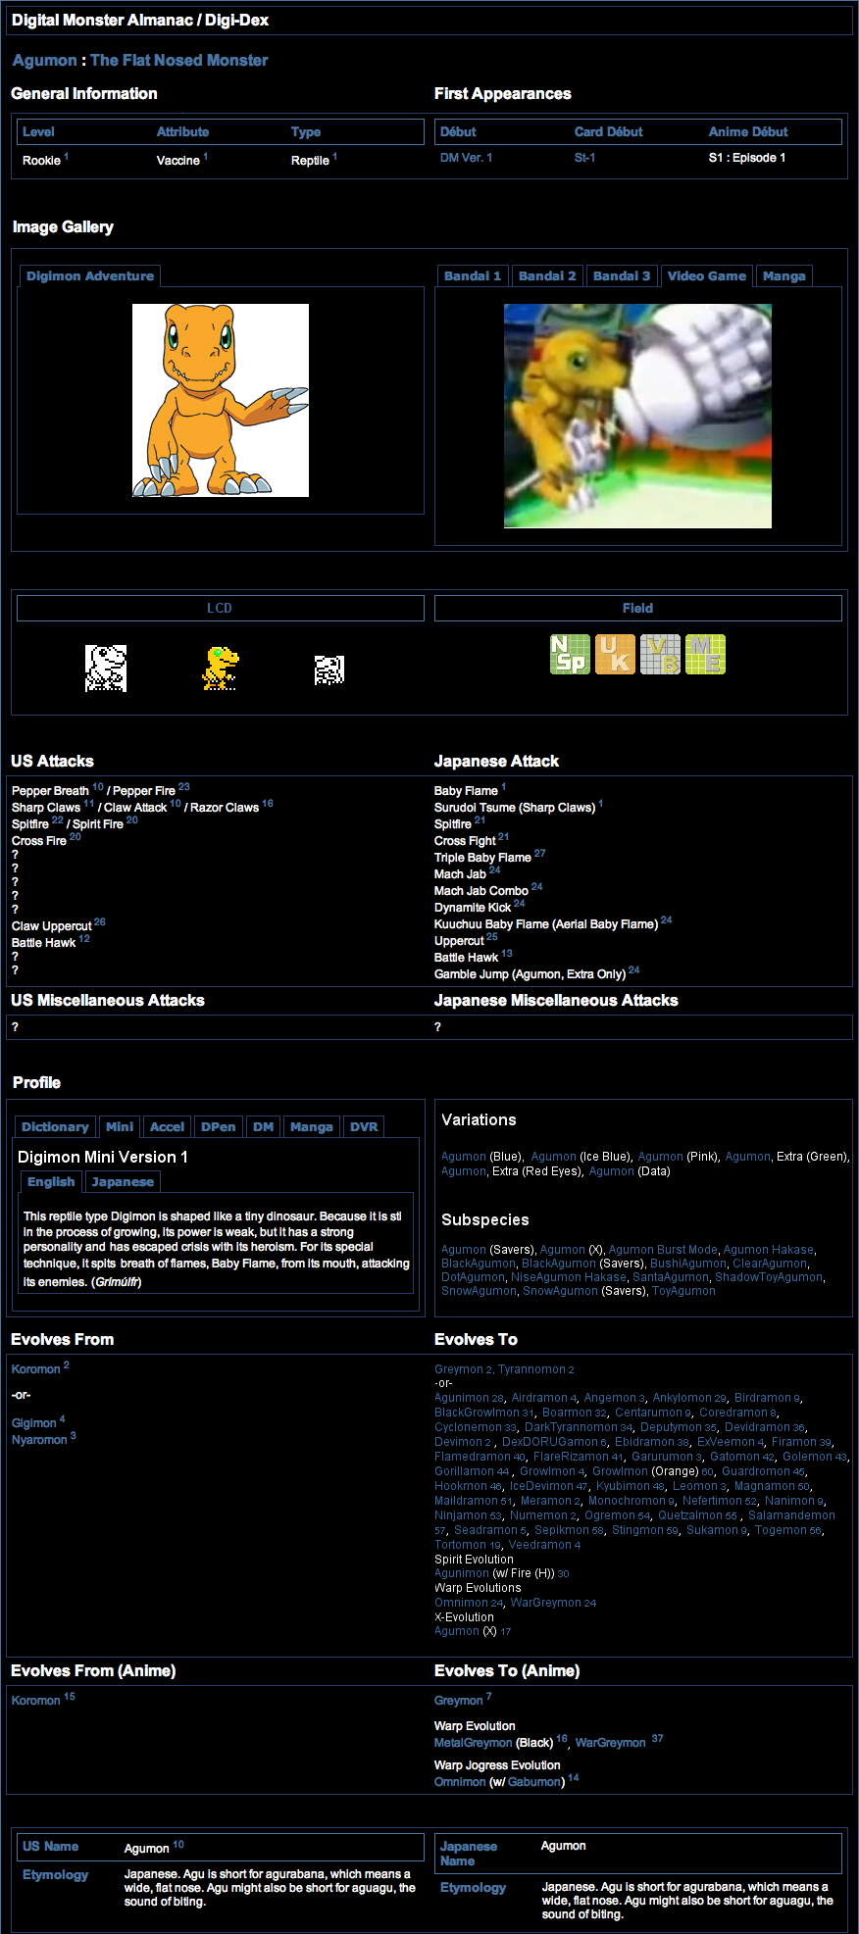
Task: Click the NSp field icon
Action: point(570,654)
